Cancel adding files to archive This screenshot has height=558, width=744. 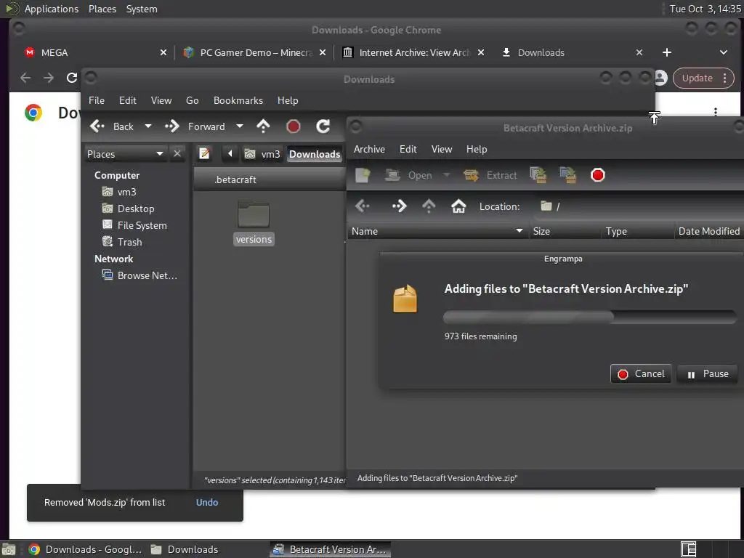(x=641, y=374)
